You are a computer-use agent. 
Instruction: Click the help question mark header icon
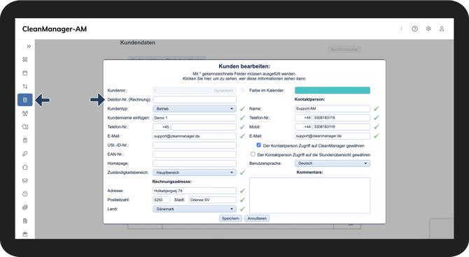point(415,29)
